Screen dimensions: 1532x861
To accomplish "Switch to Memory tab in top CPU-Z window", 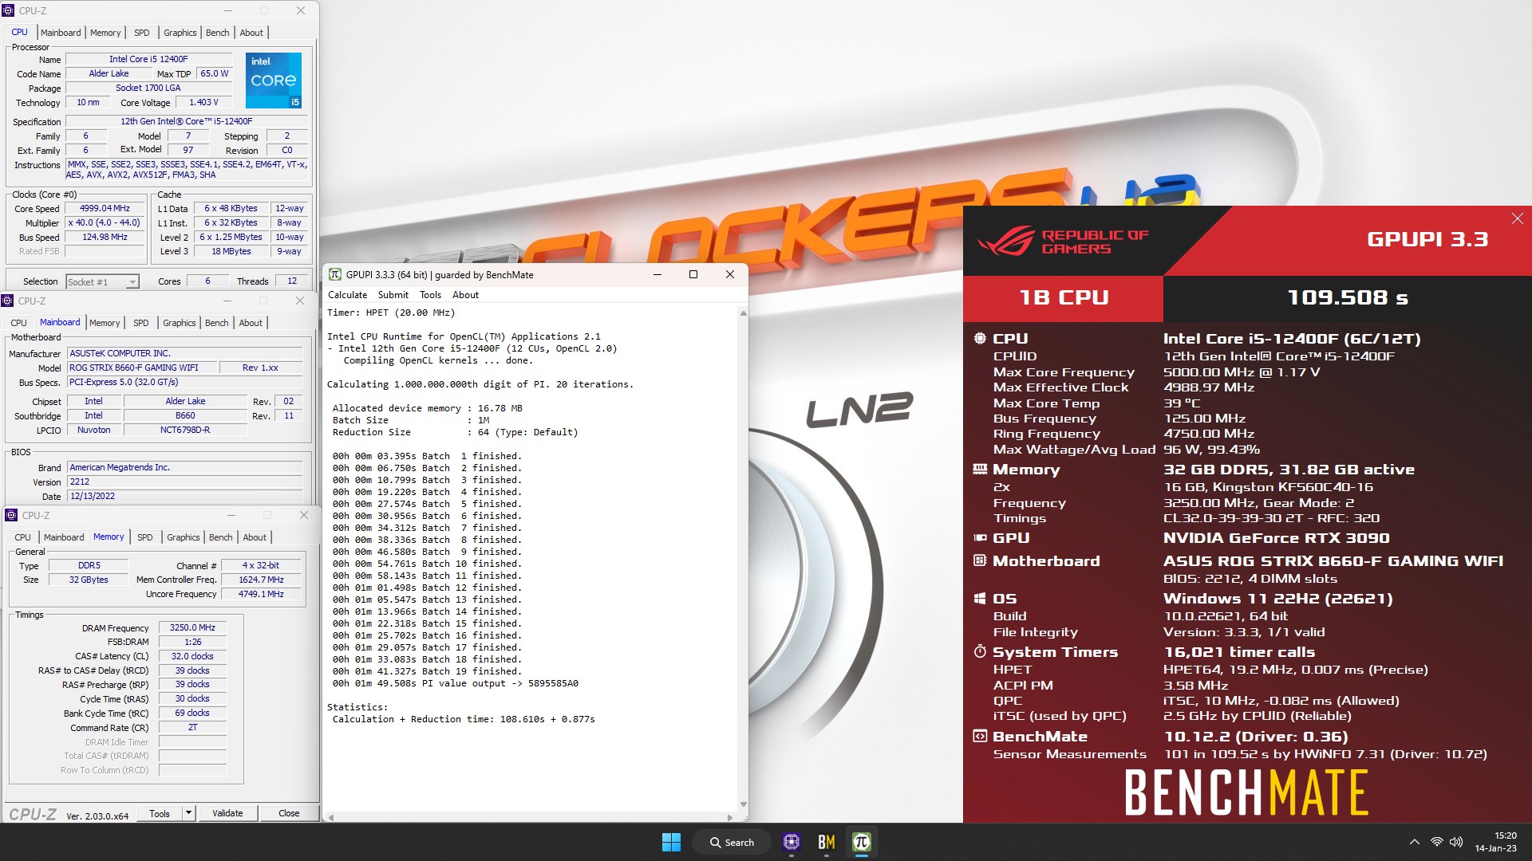I will [x=105, y=33].
